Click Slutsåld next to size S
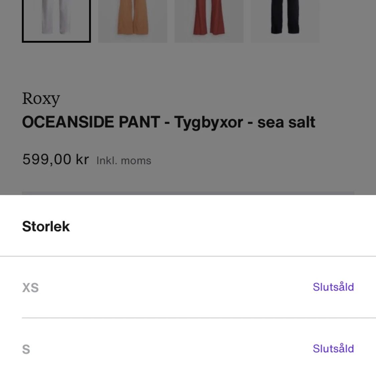Viewport: 376px width, 375px height. pos(333,349)
